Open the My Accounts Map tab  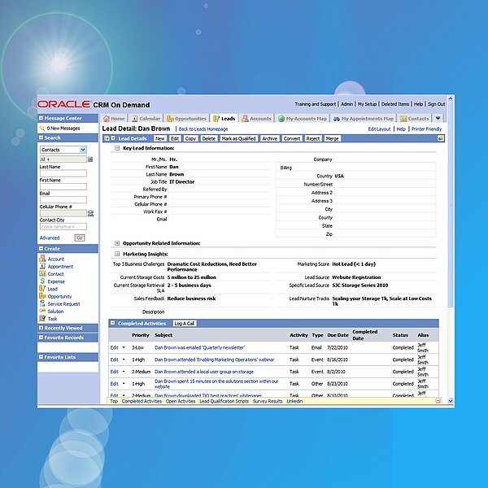[302, 119]
